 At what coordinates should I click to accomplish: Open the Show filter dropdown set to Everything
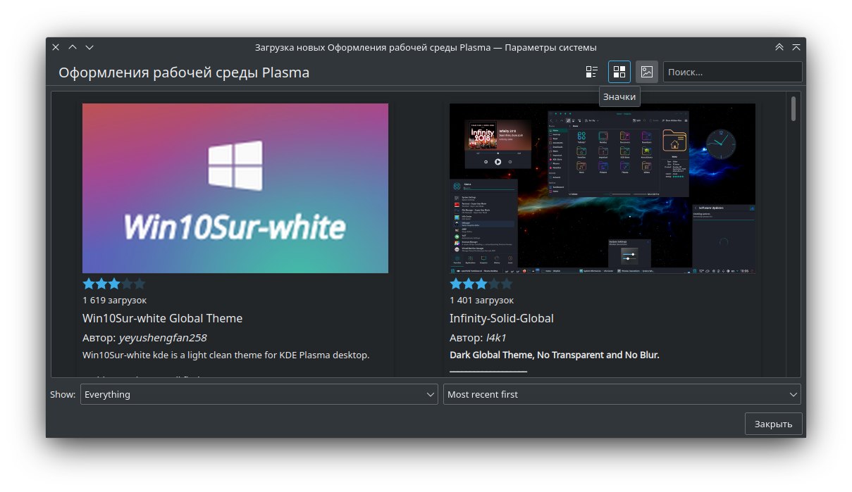point(259,394)
